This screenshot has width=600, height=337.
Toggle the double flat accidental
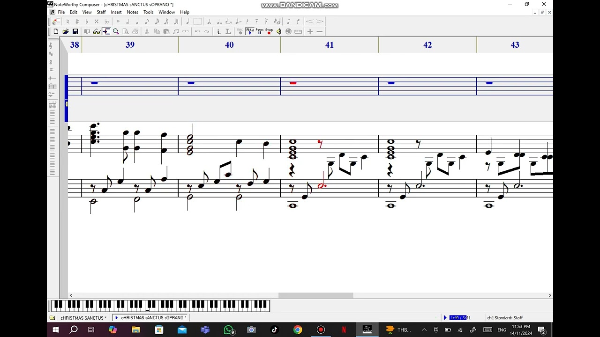click(x=106, y=22)
